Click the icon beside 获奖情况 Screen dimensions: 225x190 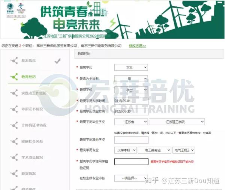coord(14,174)
